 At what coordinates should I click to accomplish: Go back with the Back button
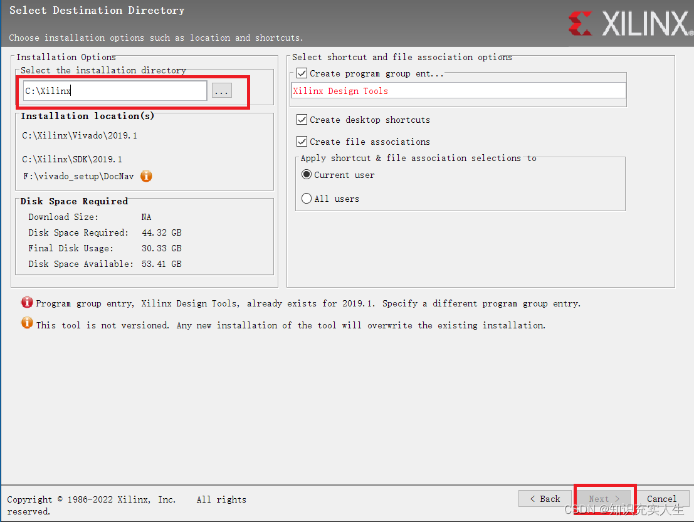coord(545,499)
